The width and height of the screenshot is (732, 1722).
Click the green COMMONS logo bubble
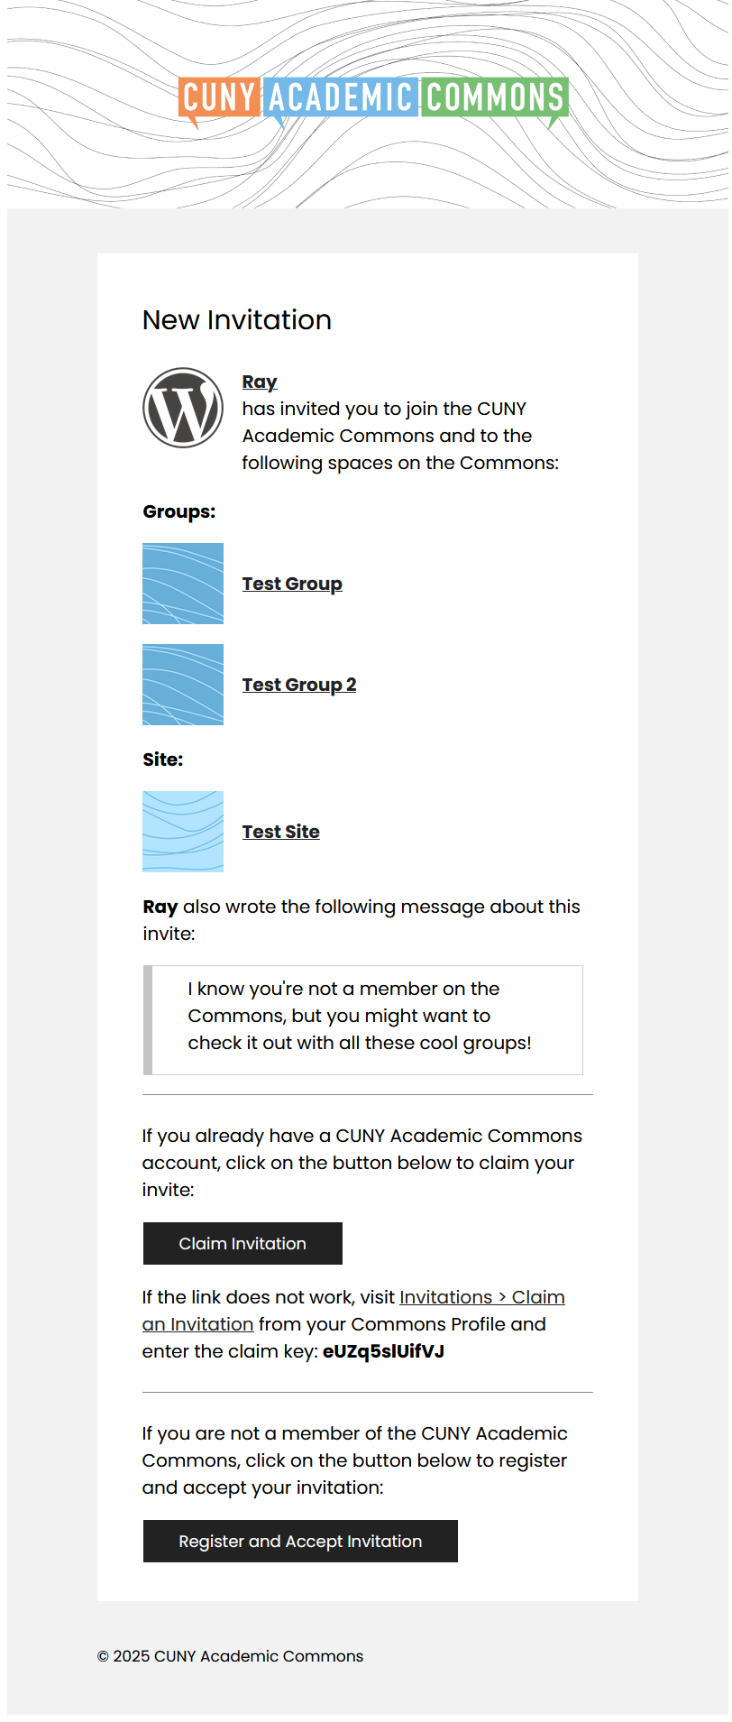click(x=495, y=97)
